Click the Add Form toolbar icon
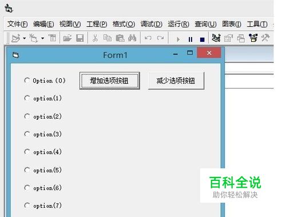 coord(34,38)
